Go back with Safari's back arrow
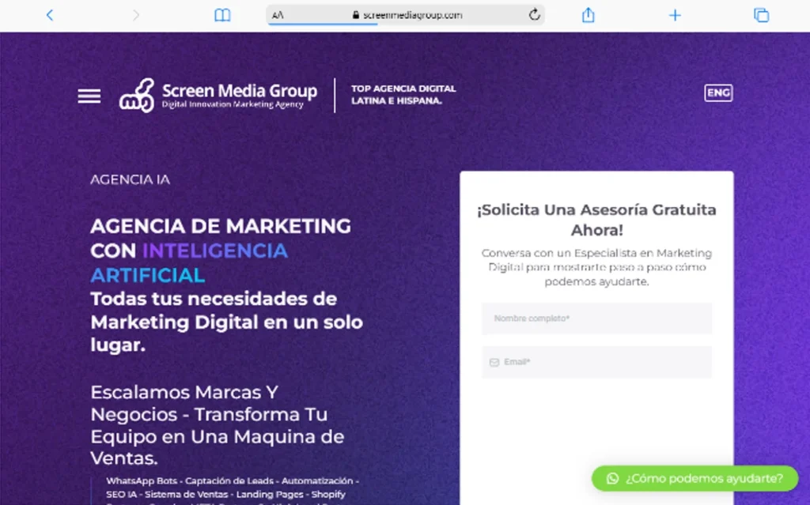810x505 pixels. pos(50,16)
